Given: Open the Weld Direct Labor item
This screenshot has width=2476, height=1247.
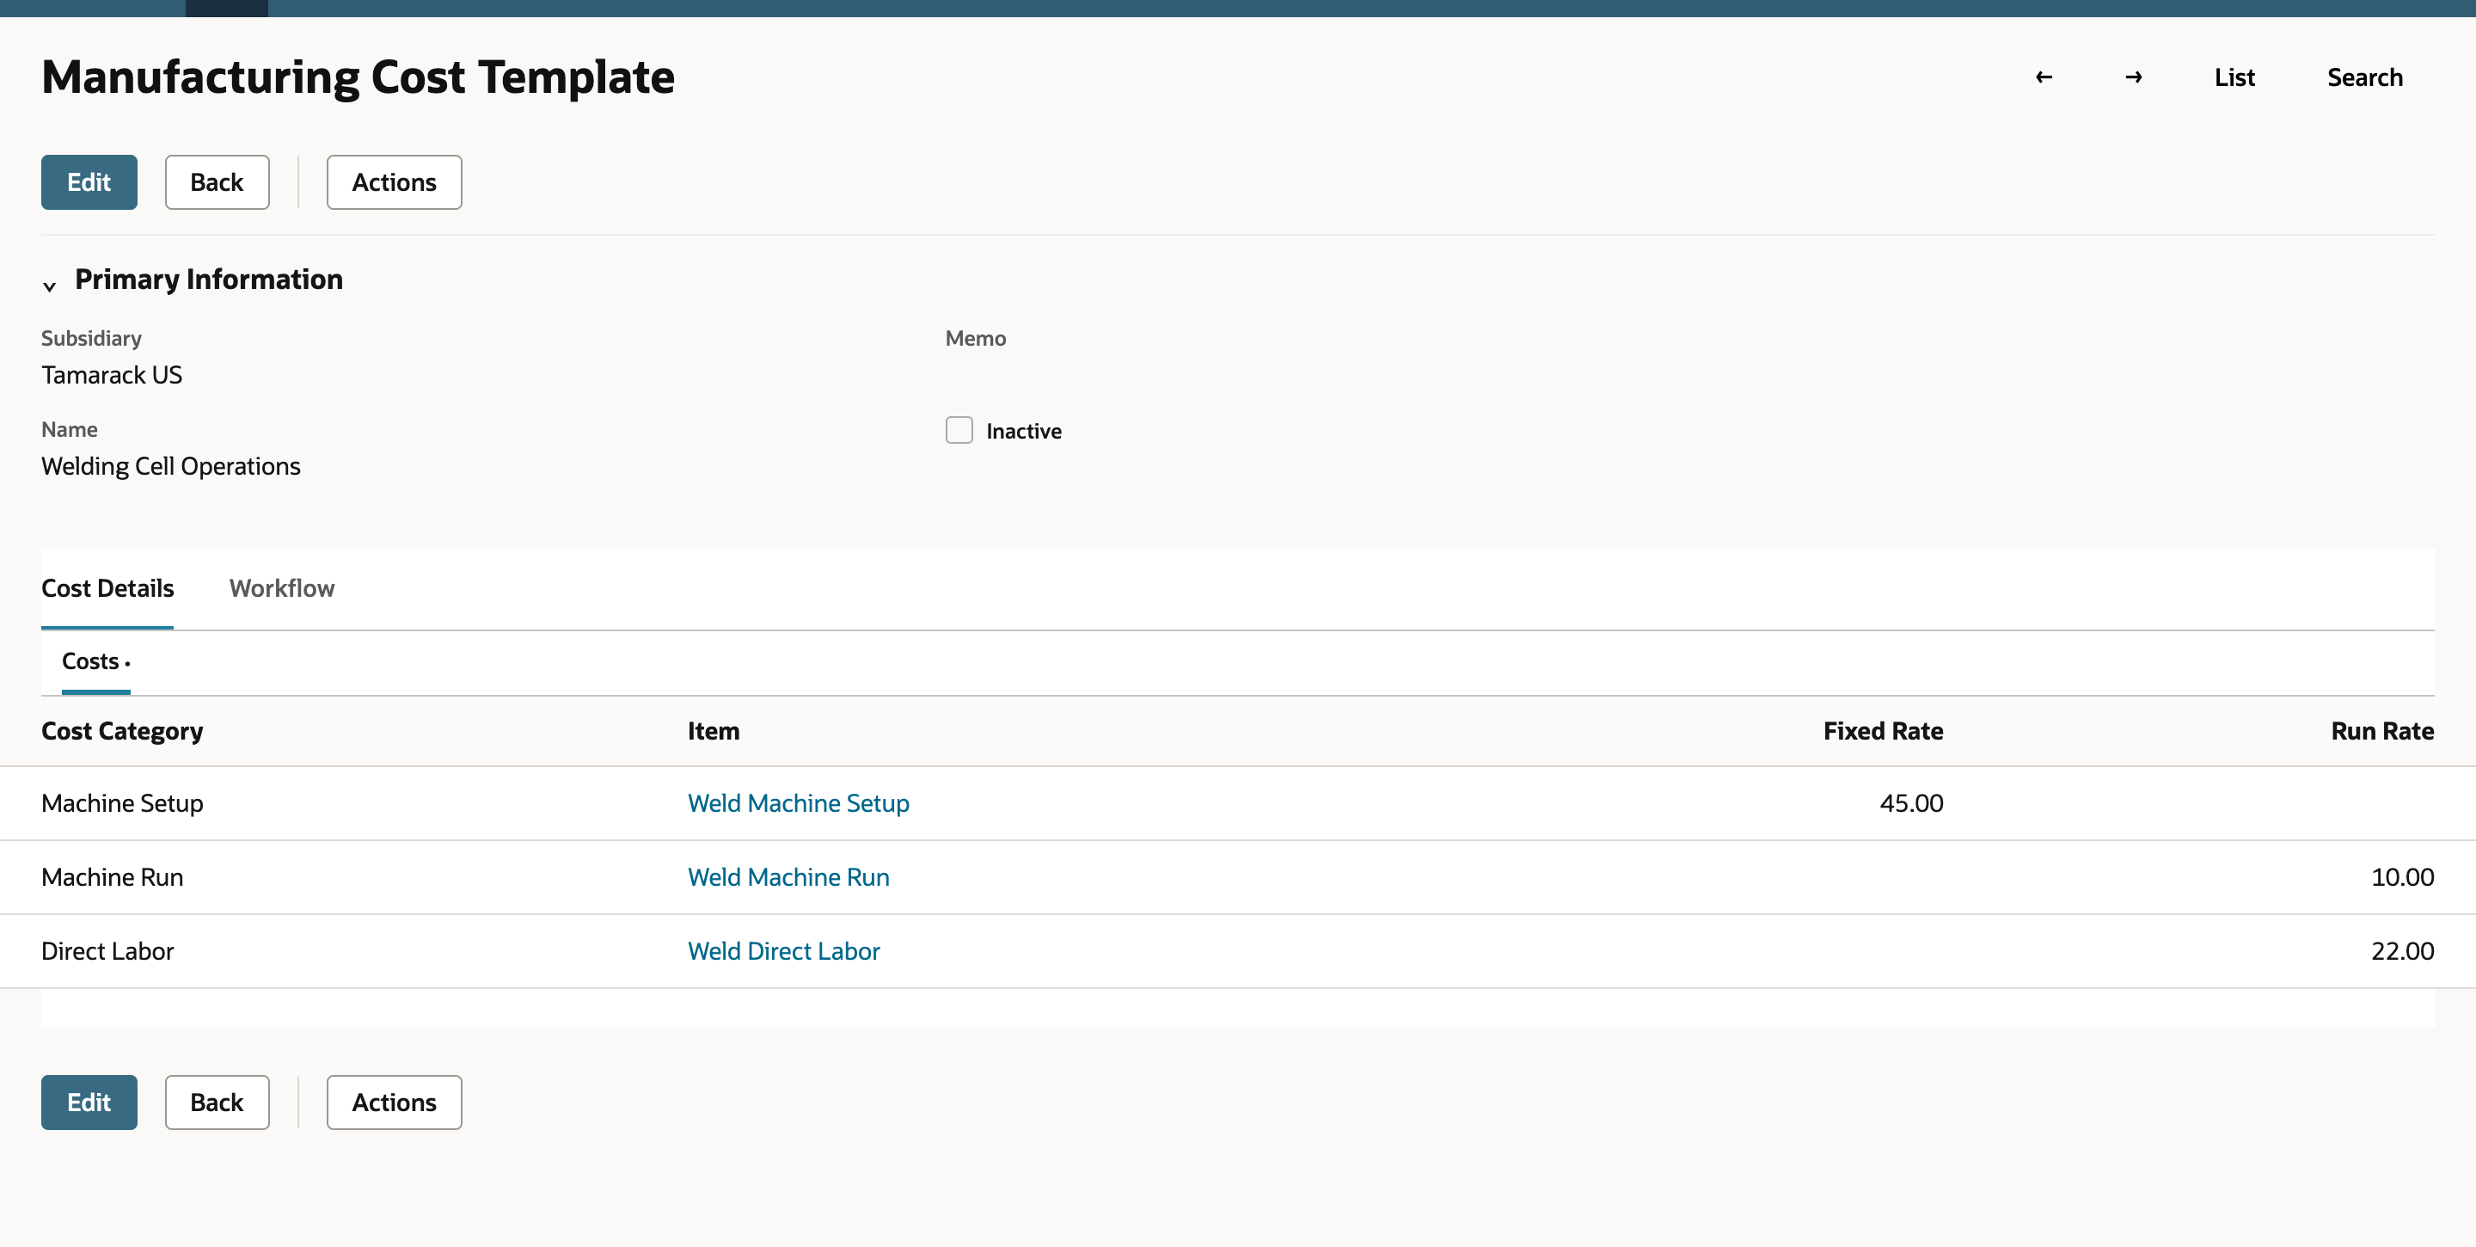Looking at the screenshot, I should pos(783,951).
